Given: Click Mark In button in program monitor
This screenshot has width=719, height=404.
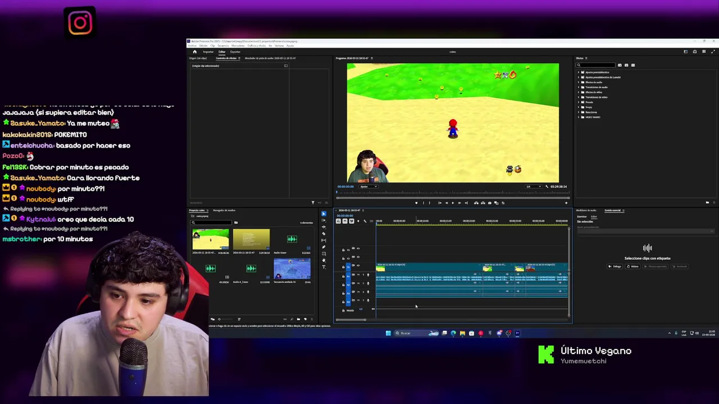Looking at the screenshot, I should (x=424, y=203).
